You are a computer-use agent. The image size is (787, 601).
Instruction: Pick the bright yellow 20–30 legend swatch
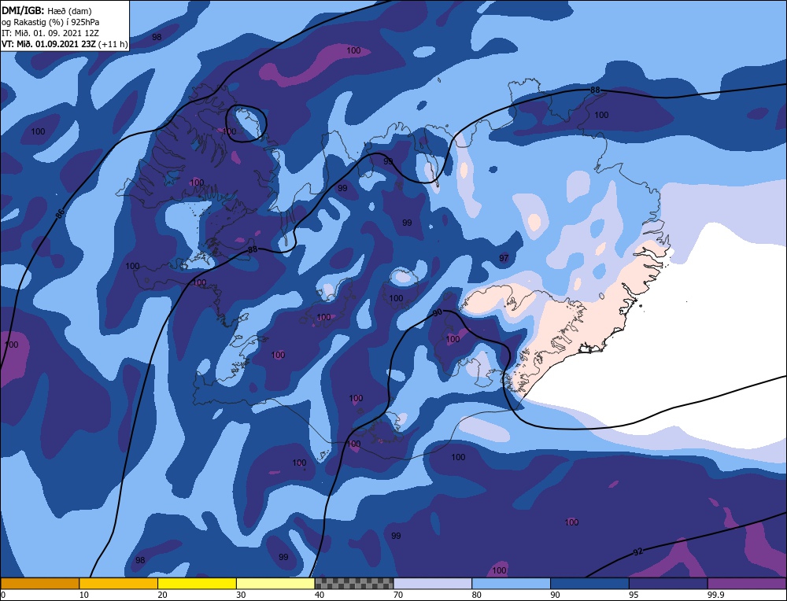click(x=197, y=583)
